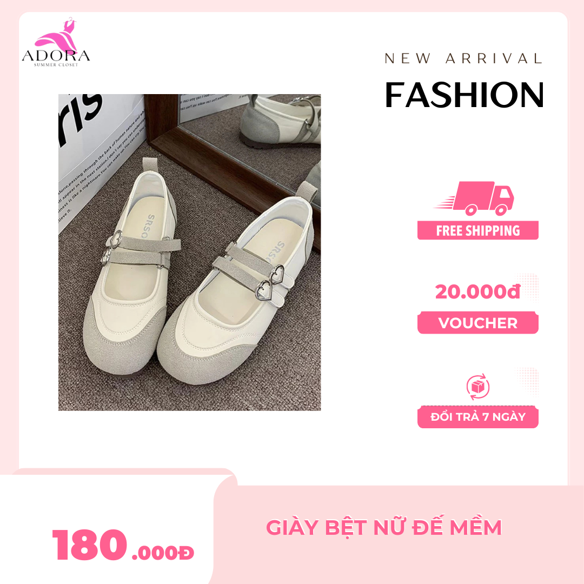
Task: Click the 20.000đ voucher amount
Action: point(477,291)
